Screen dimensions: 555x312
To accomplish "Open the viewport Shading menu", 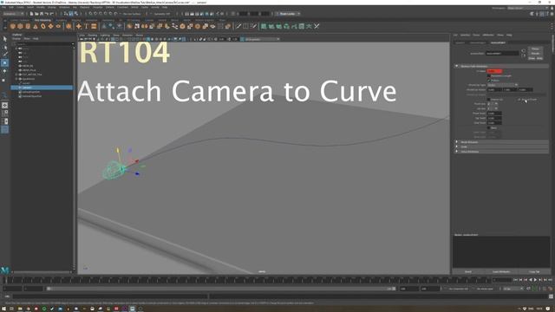I will click(x=93, y=35).
